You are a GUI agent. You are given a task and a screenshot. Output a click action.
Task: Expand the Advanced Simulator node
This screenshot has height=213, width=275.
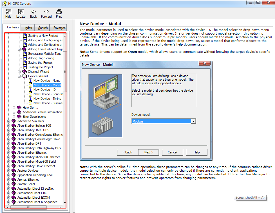(x=8, y=121)
